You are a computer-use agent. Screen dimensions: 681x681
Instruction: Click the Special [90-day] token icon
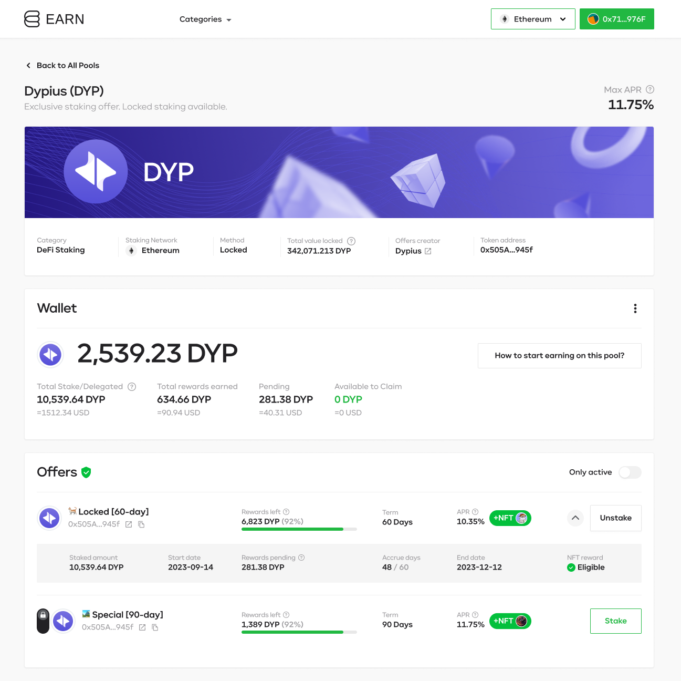64,622
